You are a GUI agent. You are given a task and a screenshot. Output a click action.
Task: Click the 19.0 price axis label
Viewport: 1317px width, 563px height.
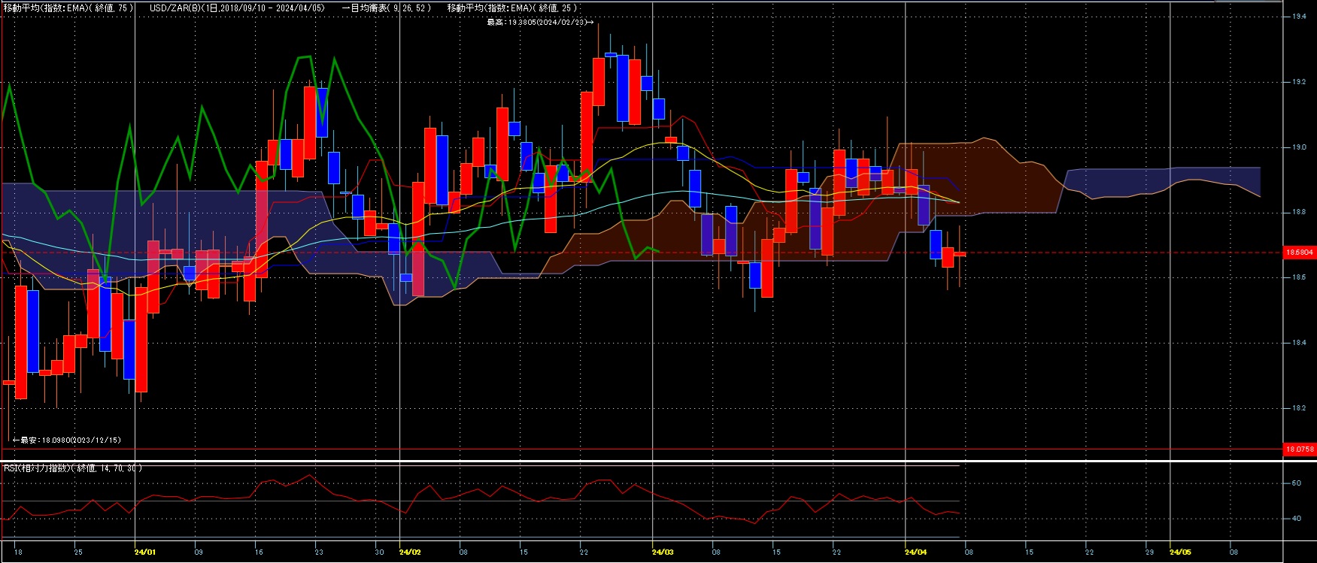[x=1299, y=147]
